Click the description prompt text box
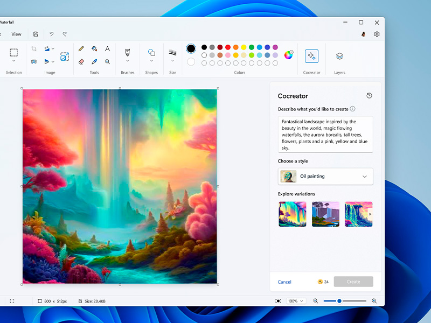 click(325, 134)
